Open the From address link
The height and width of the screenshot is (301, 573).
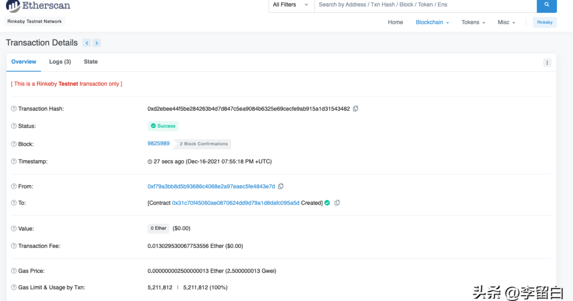click(x=211, y=186)
